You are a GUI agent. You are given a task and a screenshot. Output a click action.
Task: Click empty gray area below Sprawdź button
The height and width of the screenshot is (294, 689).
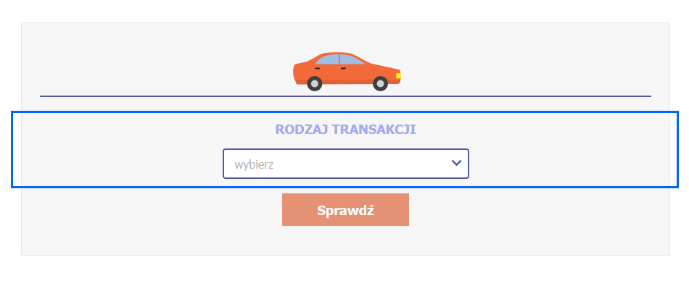click(345, 240)
